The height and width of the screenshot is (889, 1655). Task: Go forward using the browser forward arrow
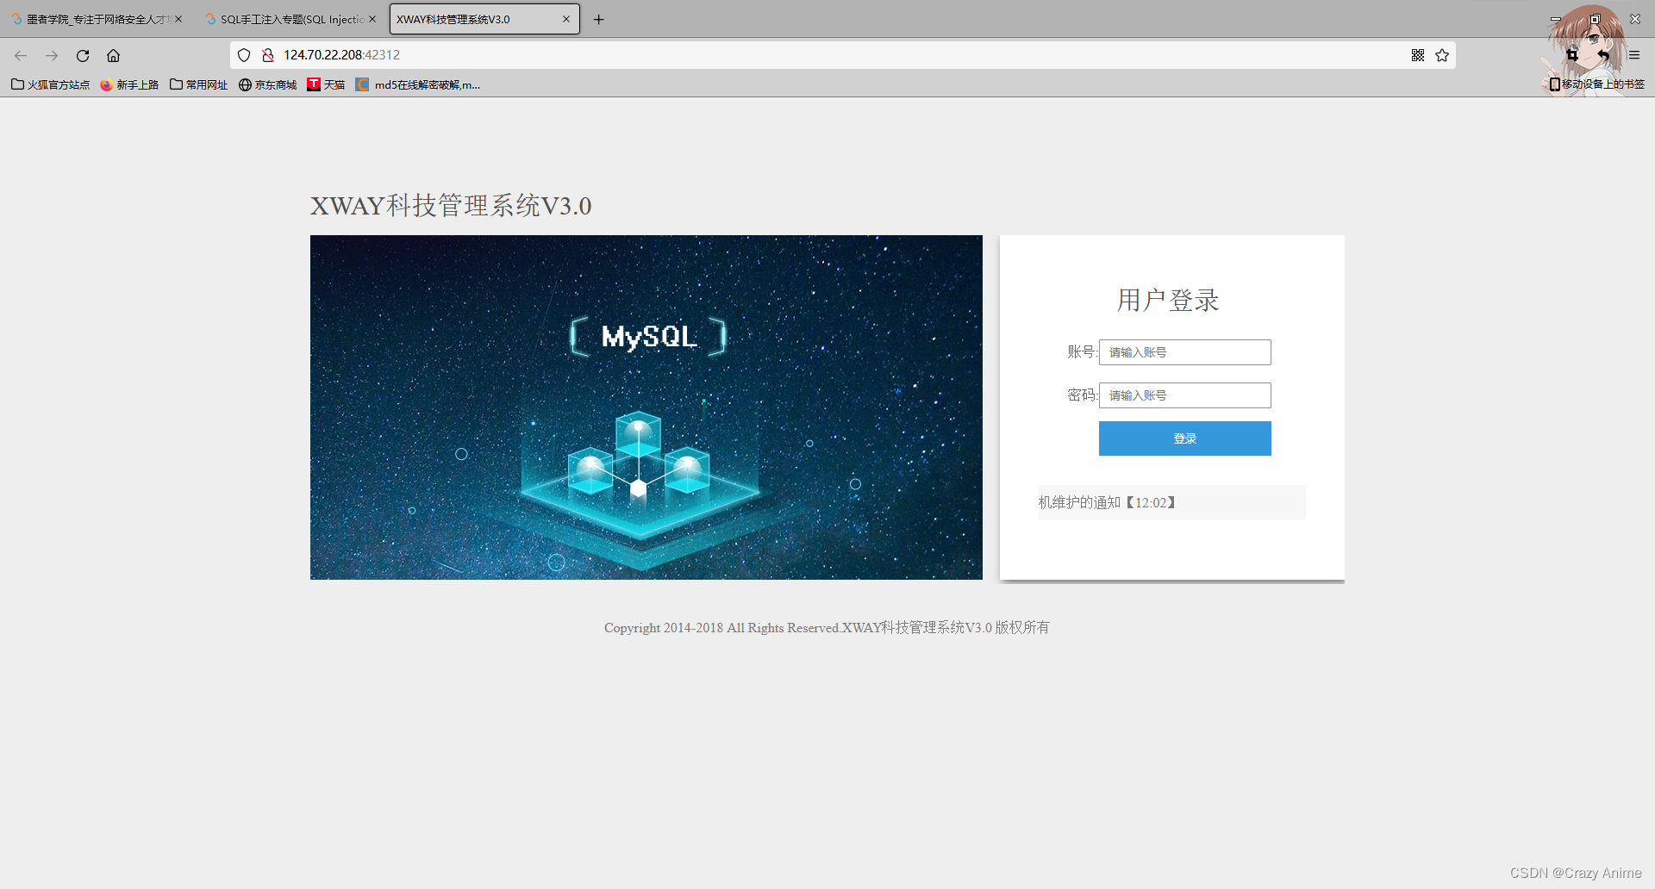[52, 55]
